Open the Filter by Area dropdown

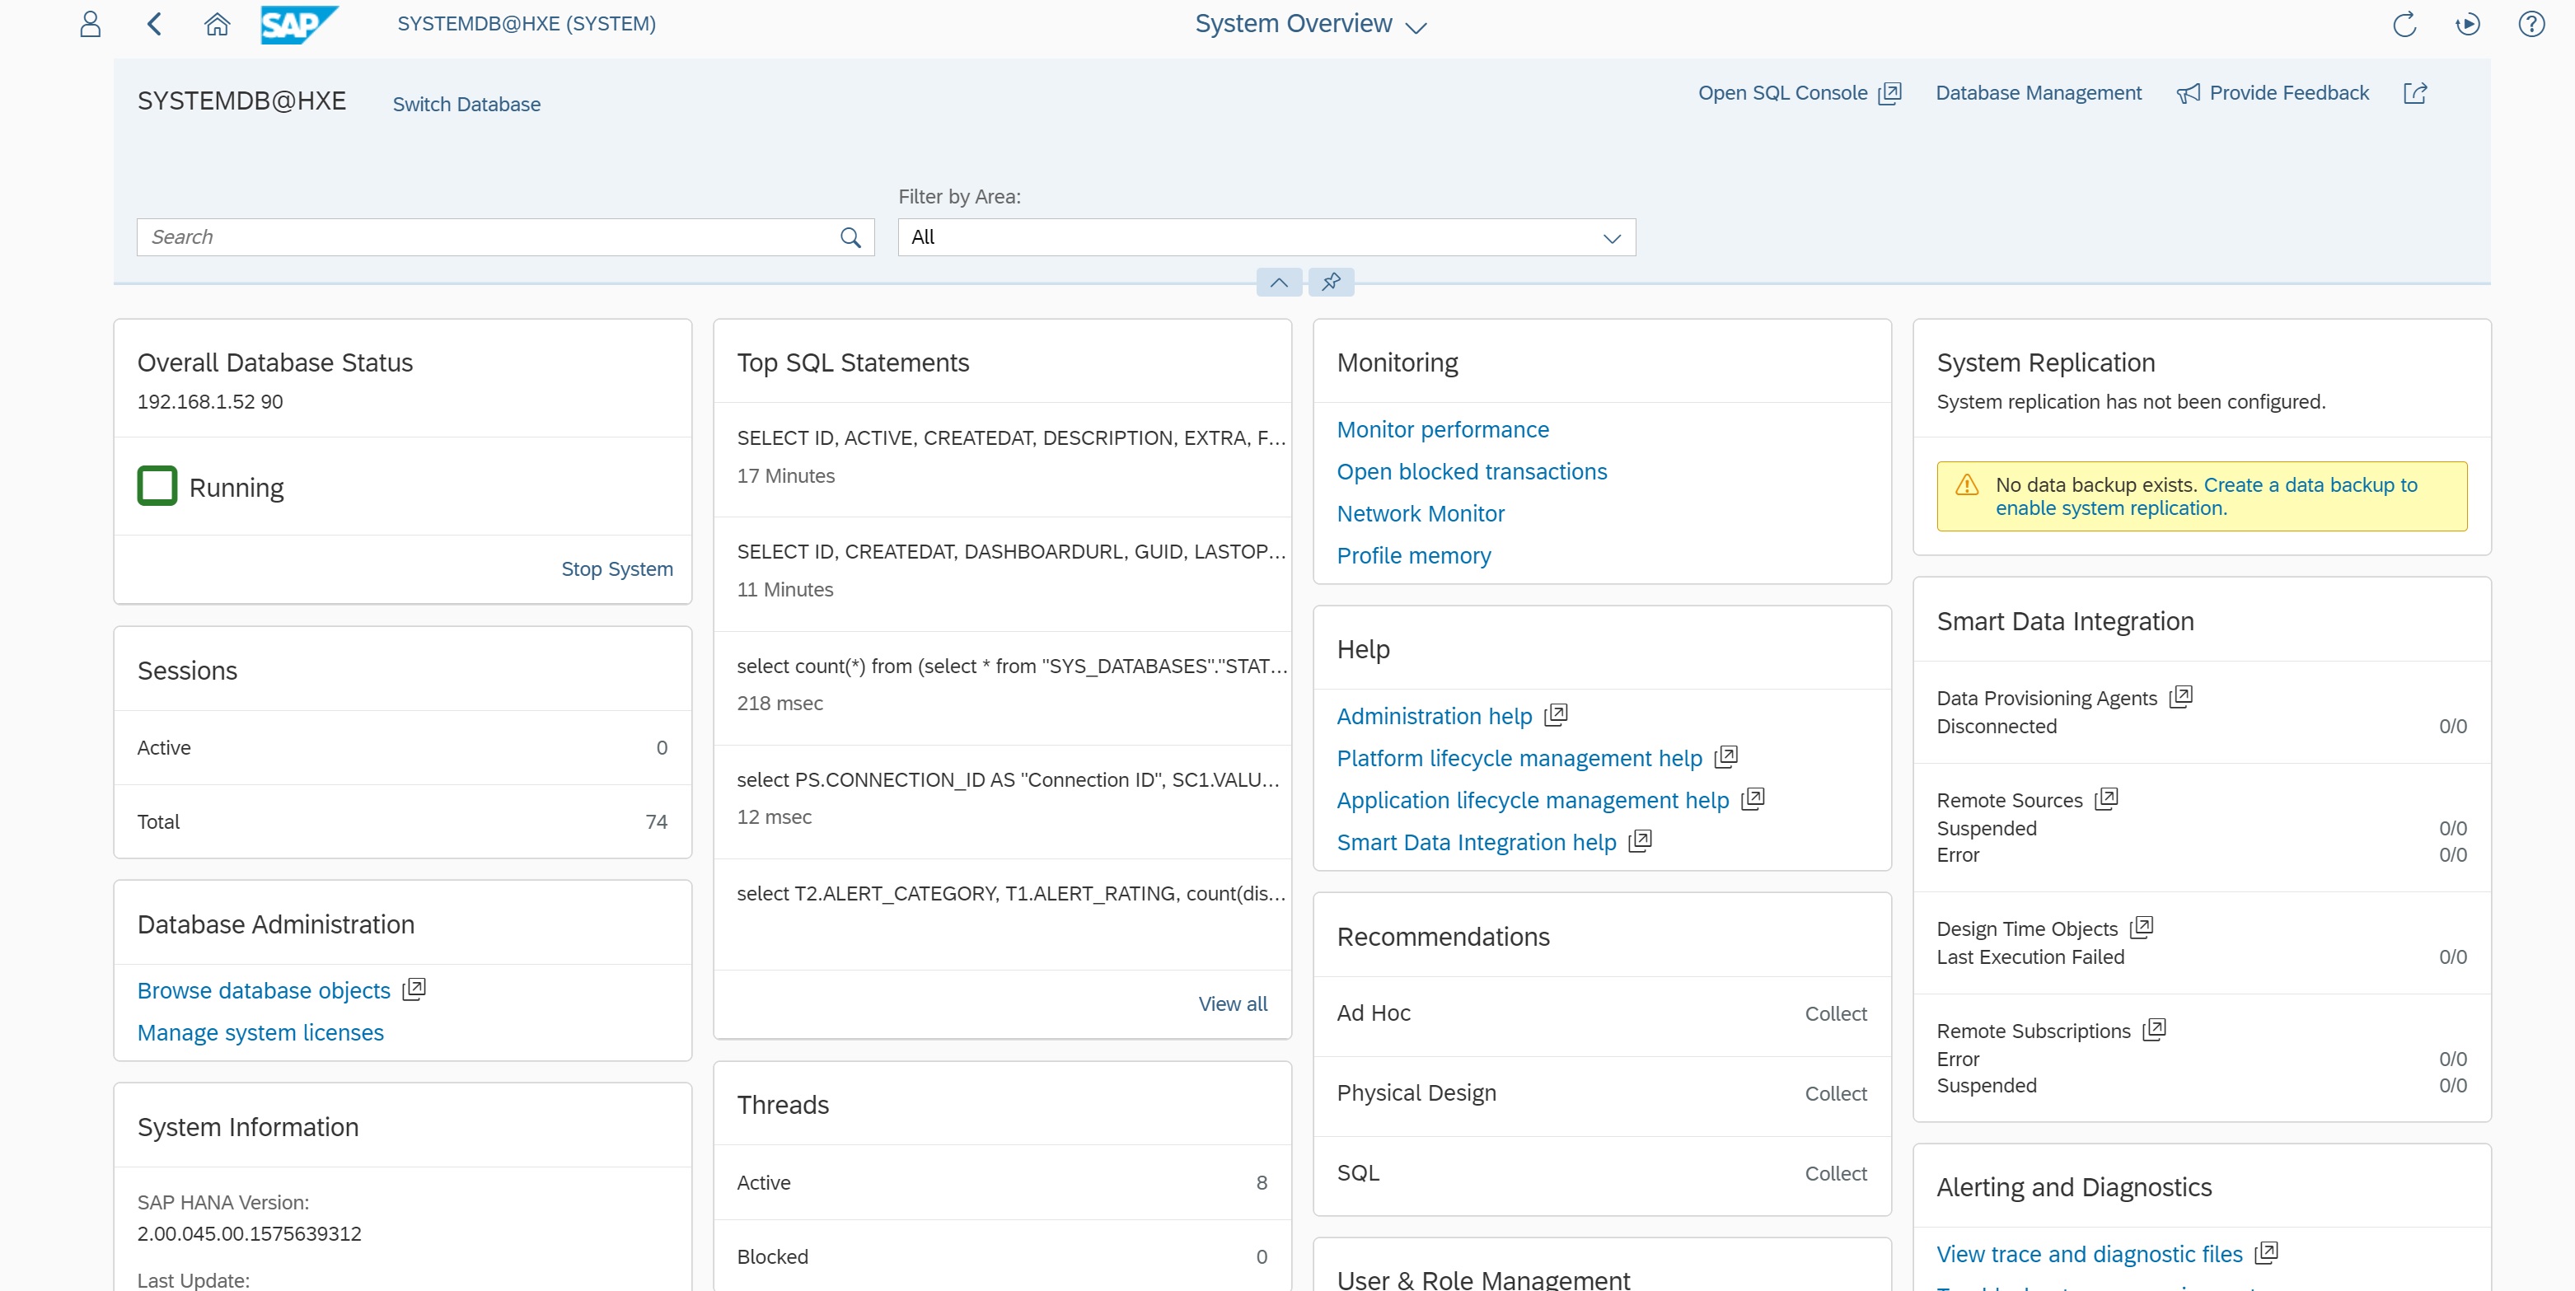1266,238
